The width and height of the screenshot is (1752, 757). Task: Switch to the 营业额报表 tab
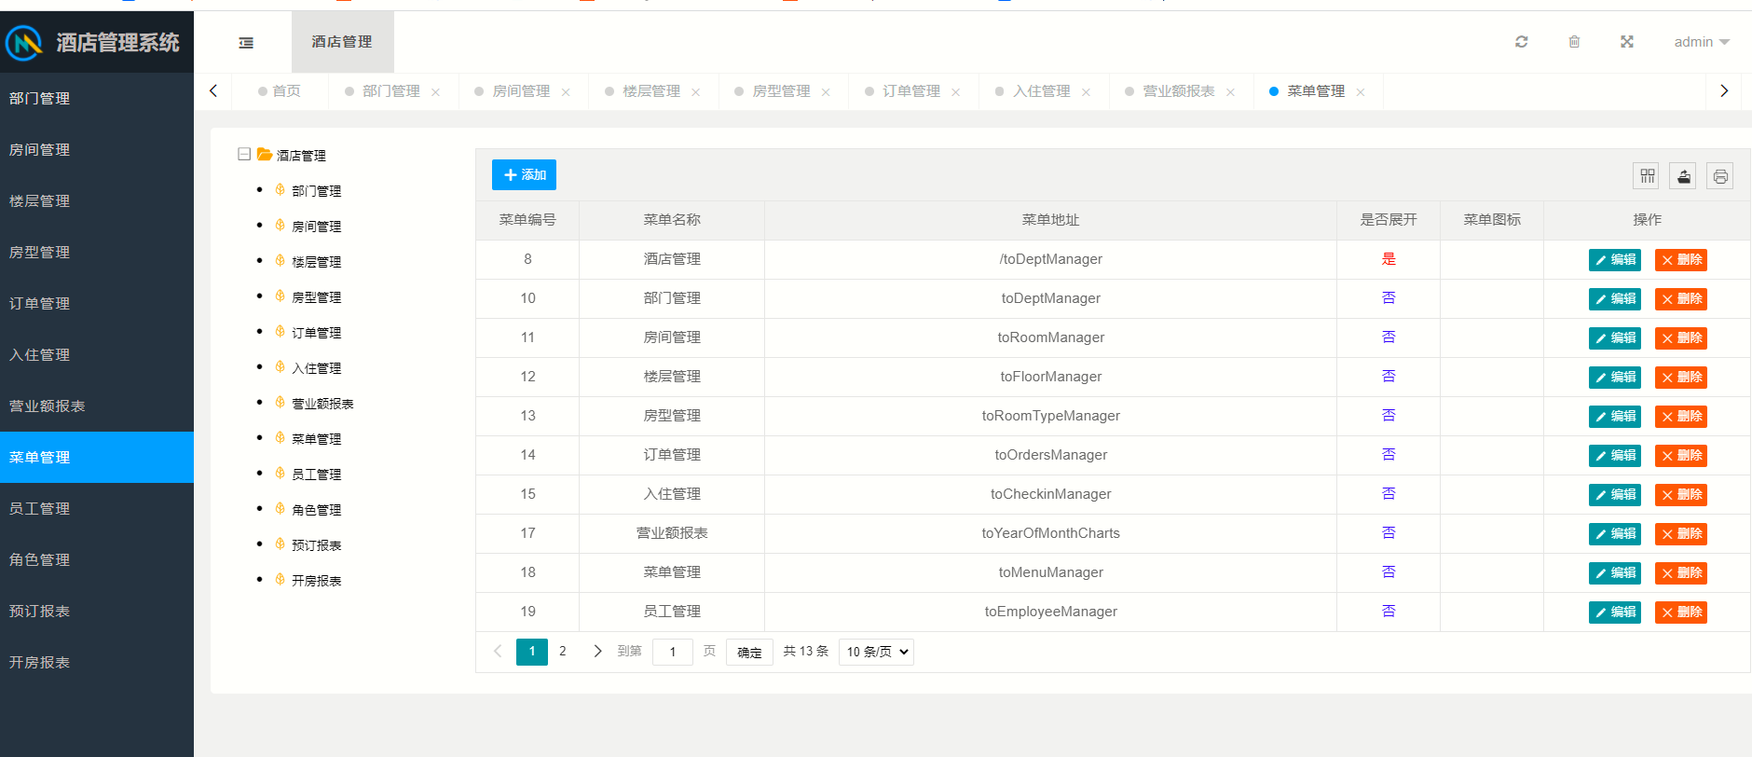click(1179, 91)
